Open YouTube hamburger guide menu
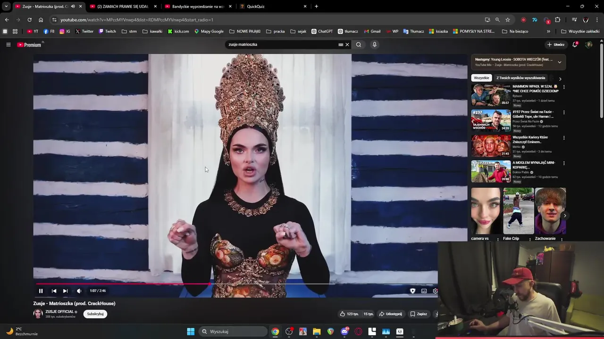Viewport: 604px width, 339px height. [8, 45]
